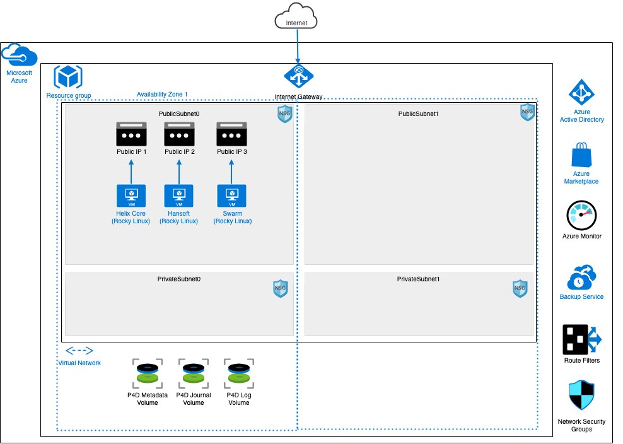Click the PublicSubnet0 label
623x444 pixels.
[179, 114]
